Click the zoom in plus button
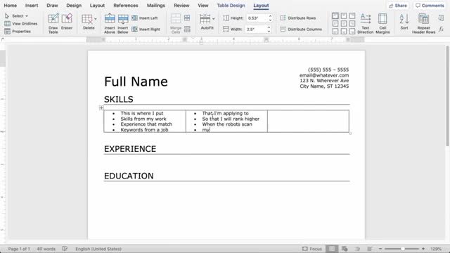 [x=423, y=249]
